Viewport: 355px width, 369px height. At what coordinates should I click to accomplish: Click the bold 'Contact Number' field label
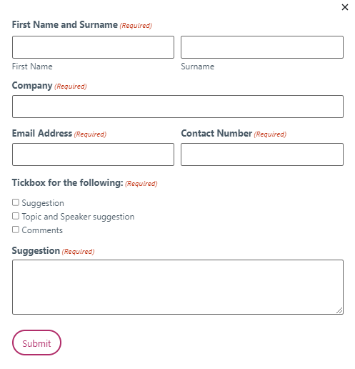pyautogui.click(x=216, y=133)
